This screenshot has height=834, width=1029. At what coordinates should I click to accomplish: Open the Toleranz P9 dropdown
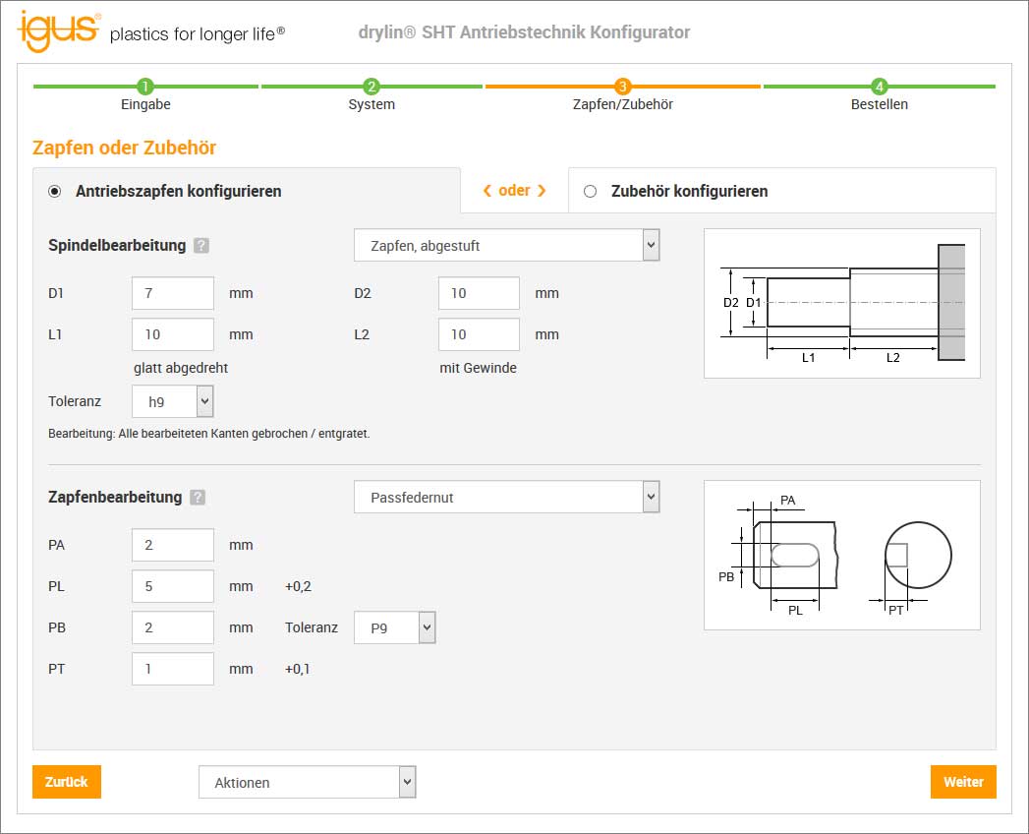tap(394, 627)
